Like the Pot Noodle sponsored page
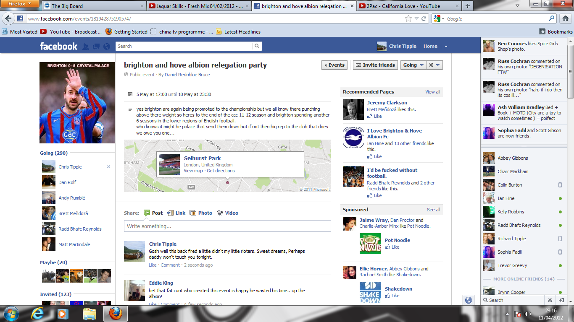This screenshot has width=574, height=322. pos(392,247)
